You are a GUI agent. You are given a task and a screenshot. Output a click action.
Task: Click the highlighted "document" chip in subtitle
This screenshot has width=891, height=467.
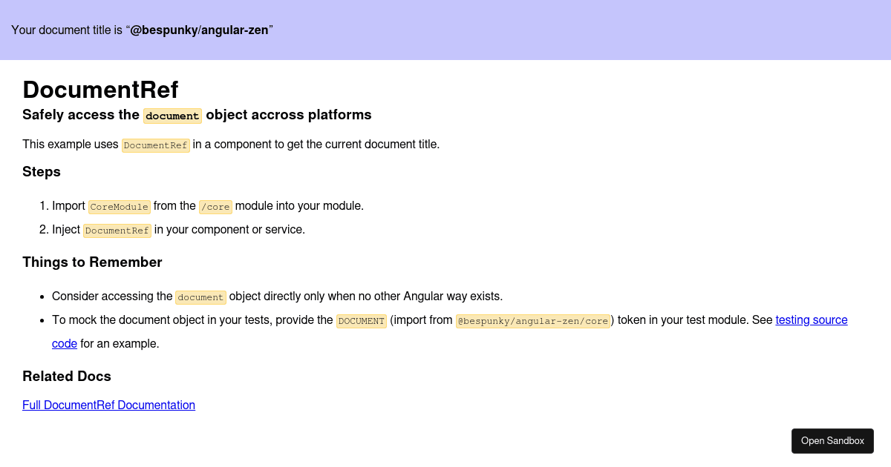[x=172, y=116]
